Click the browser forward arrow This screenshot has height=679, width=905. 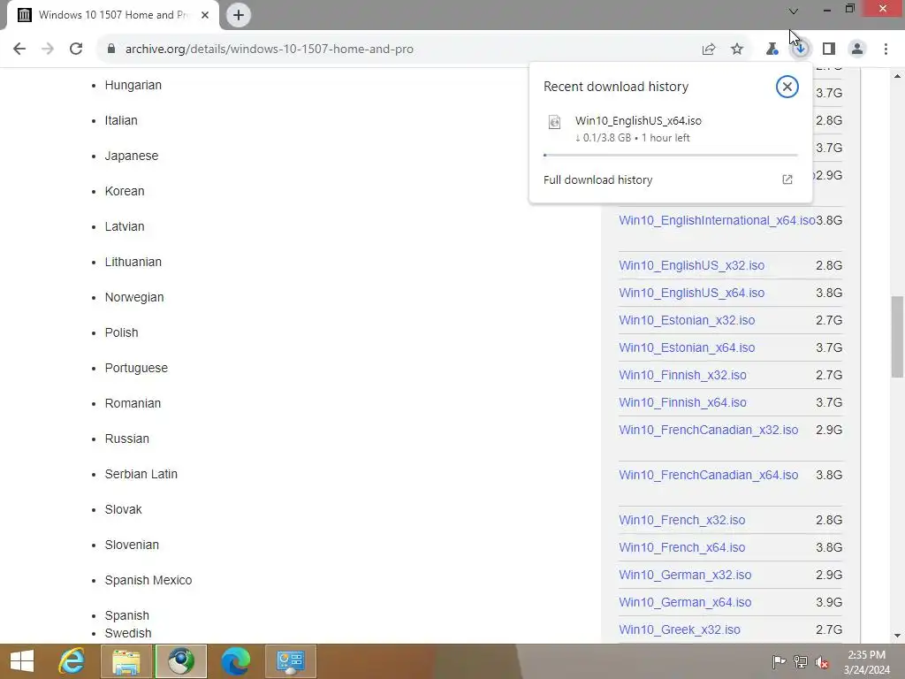tap(48, 50)
